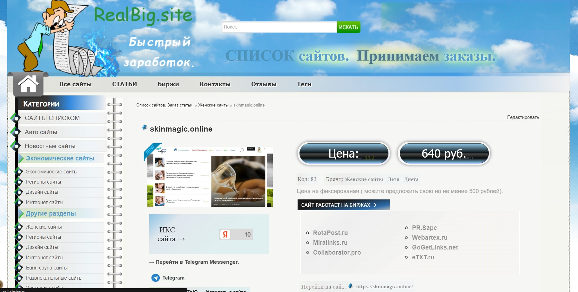
Task: Click the САЙТ РАБОТАЕТ НА БИРЖАХ banner
Action: [x=344, y=205]
